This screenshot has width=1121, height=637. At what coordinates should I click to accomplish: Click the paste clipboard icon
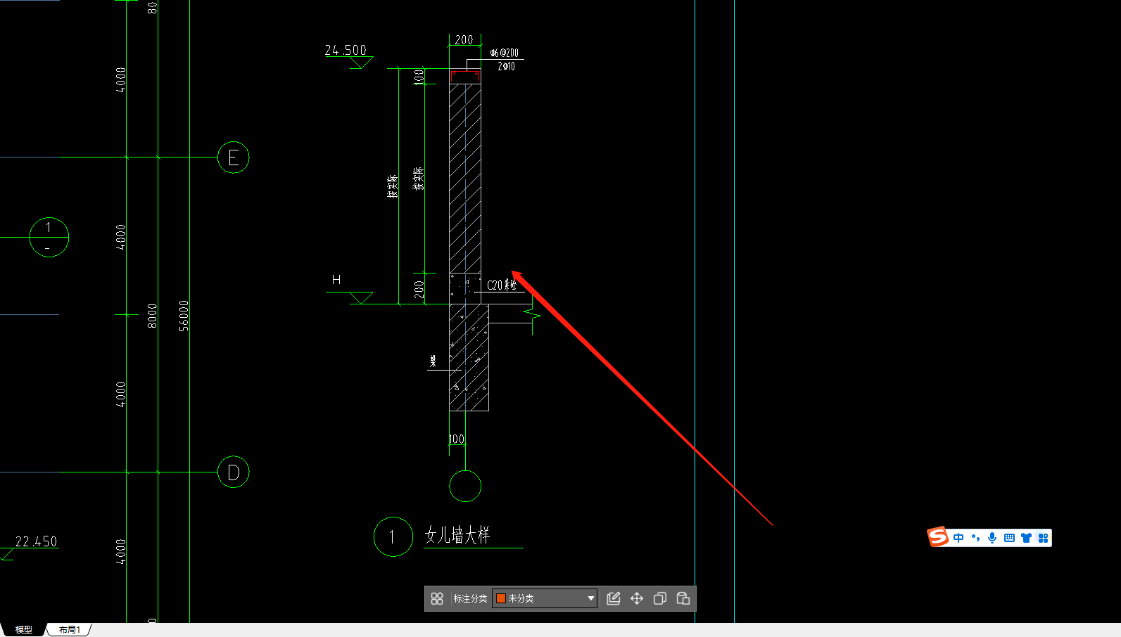pyautogui.click(x=683, y=598)
